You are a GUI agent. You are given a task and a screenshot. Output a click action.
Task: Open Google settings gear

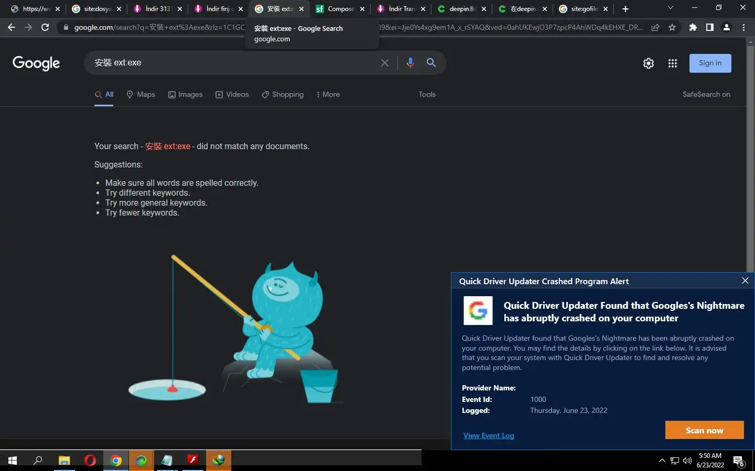pos(649,63)
